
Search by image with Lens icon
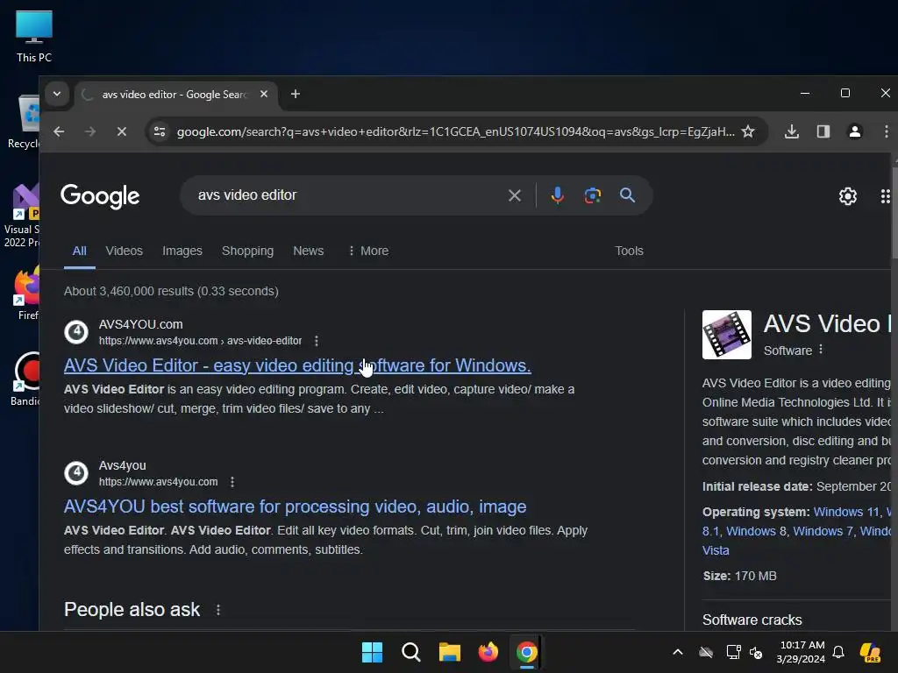click(592, 195)
